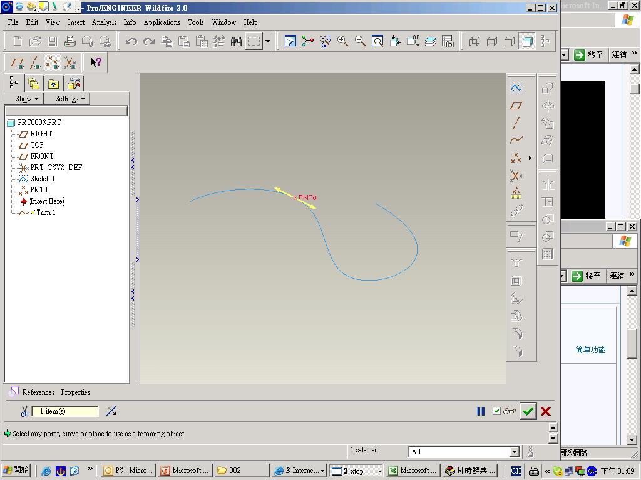
Task: Click the Refit view icon
Action: tap(377, 41)
